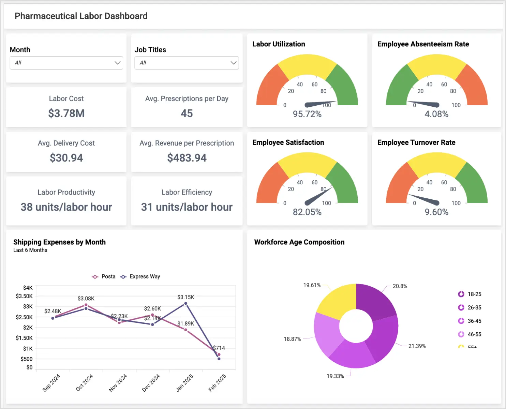
Task: Expand the Job Titles dropdown
Action: pyautogui.click(x=186, y=63)
